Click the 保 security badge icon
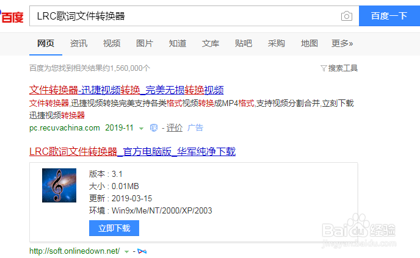 point(154,128)
